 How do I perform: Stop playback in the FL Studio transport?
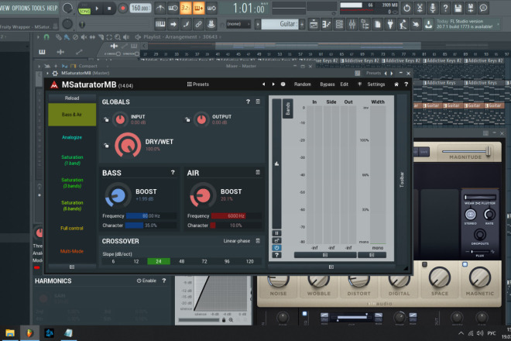pyautogui.click(x=109, y=9)
